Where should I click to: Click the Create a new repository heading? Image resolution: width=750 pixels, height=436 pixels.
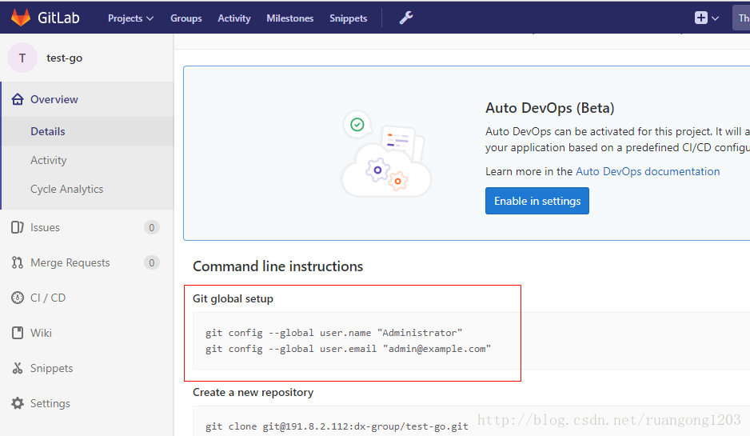253,392
